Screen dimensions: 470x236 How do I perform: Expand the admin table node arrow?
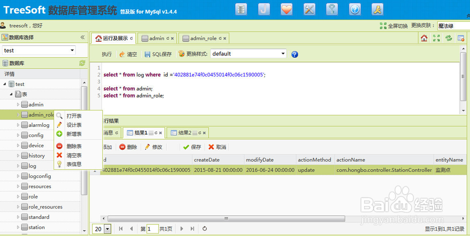tap(18, 104)
